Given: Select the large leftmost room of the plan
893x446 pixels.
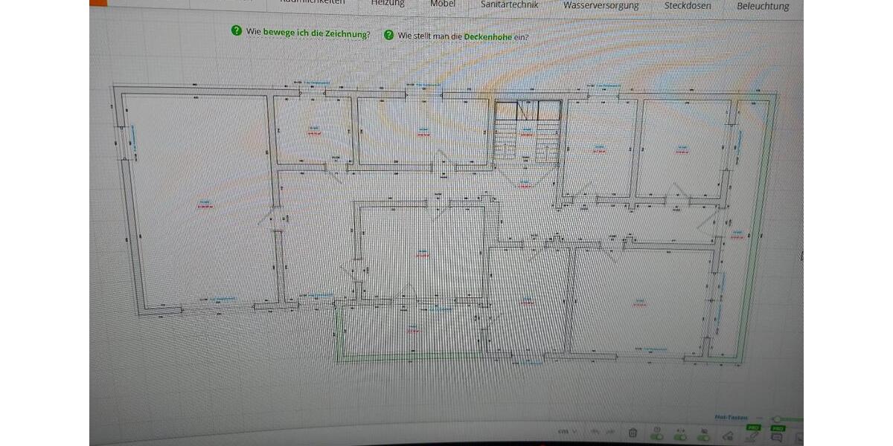Looking at the screenshot, I should click(x=201, y=201).
